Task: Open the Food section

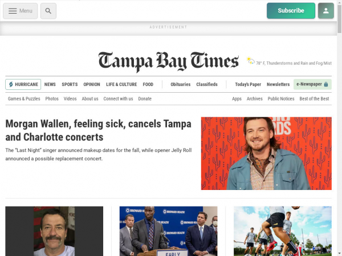Action: click(148, 84)
